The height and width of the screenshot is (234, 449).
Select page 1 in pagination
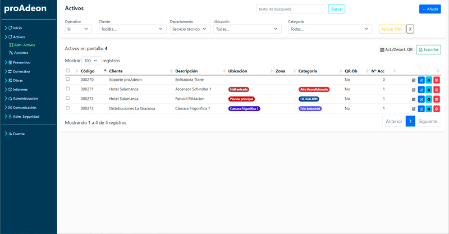coord(410,121)
